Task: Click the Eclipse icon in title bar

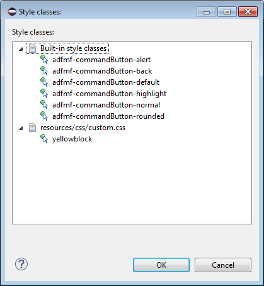Action: (12, 12)
